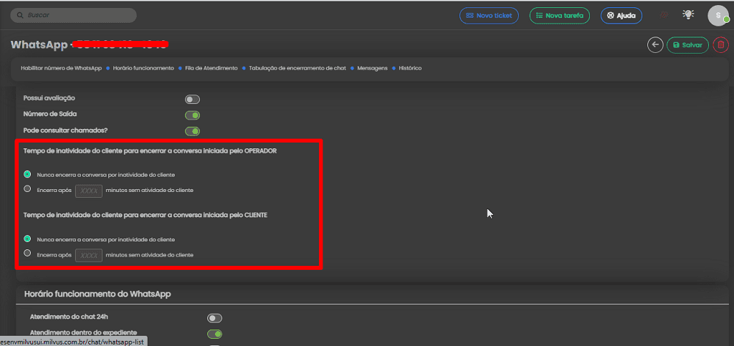Toggle Atendimento do chat 24h switch
Screen dimensions: 734x346
215,318
